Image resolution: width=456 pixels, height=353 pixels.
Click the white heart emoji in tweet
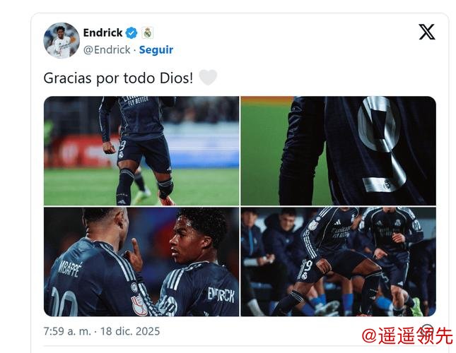[208, 78]
